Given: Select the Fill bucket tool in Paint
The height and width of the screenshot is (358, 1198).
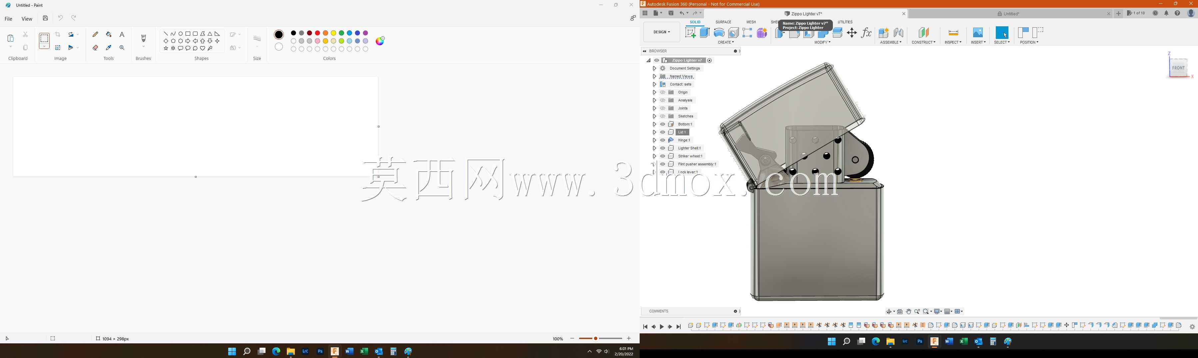Looking at the screenshot, I should click(109, 34).
